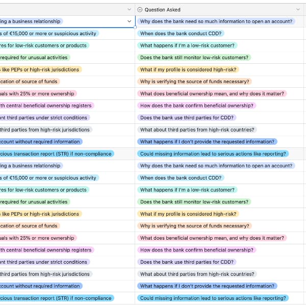Image resolution: width=306 pixels, height=306 pixels.
Task: Click the fill handle on the selected cell corner
Action: (x=135, y=28)
